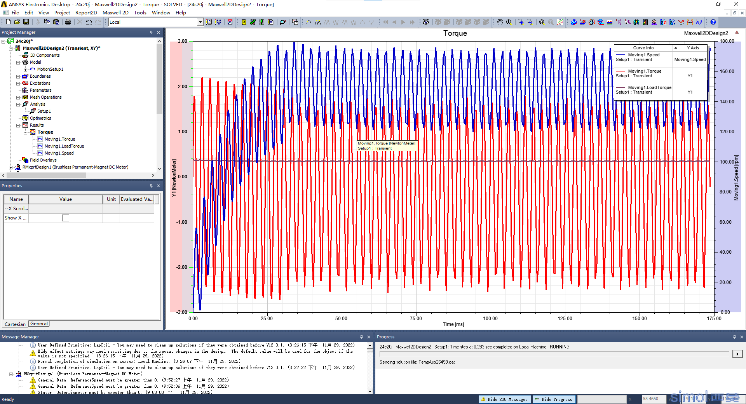
Task: Switch to the Cartesian tab
Action: tap(15, 324)
